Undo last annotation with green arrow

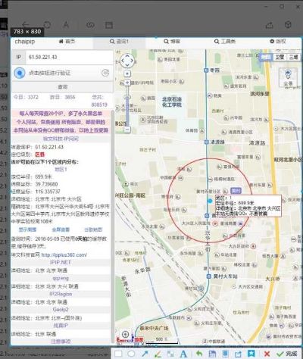[199, 354]
